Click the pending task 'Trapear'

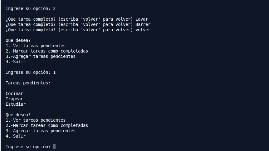(x=14, y=99)
